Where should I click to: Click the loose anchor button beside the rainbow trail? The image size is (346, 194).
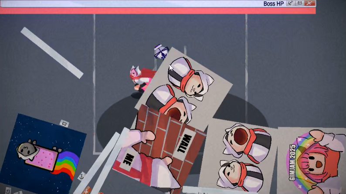pyautogui.click(x=81, y=176)
